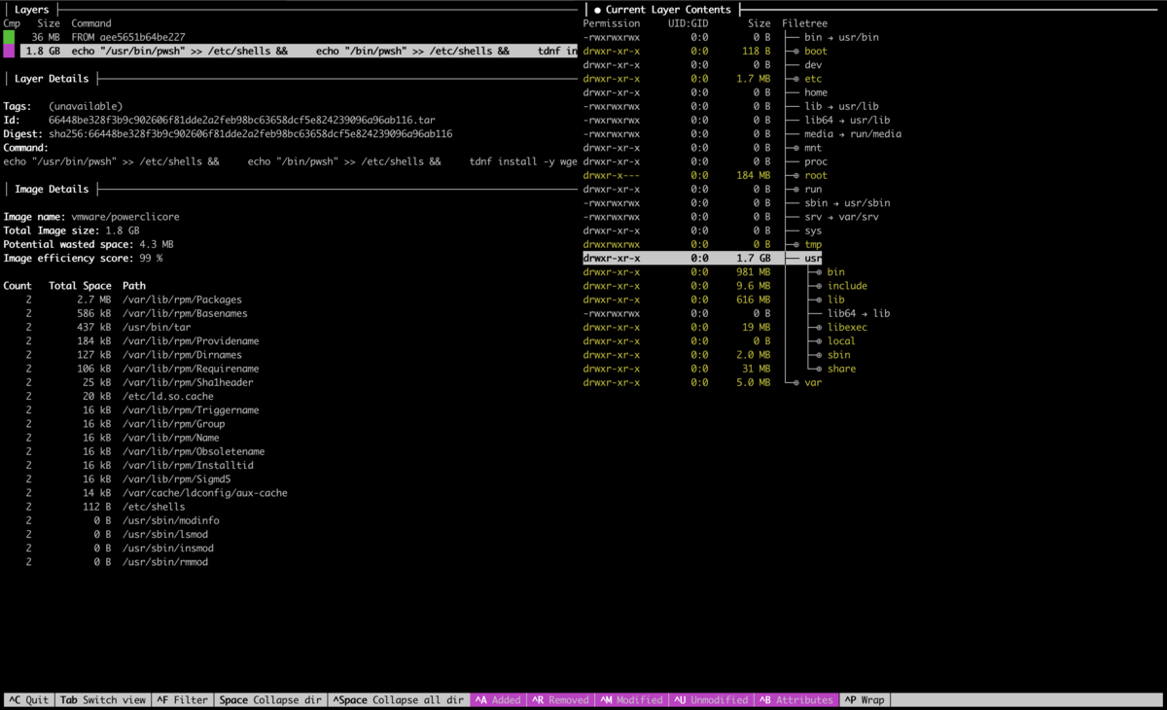Toggle the ^B Attributes display
The height and width of the screenshot is (710, 1167).
[796, 700]
